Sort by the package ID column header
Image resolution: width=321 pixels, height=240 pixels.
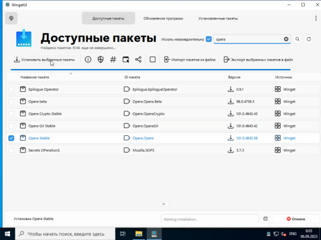(132, 77)
